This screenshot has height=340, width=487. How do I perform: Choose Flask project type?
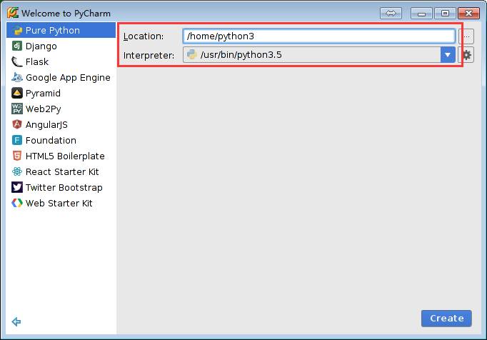(61, 62)
